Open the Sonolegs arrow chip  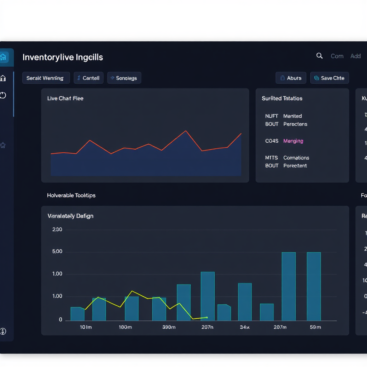click(x=124, y=78)
